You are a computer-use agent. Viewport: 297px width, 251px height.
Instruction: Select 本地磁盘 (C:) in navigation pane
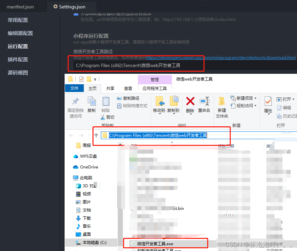91,243
